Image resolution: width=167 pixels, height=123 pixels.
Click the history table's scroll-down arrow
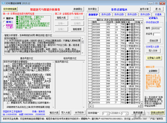click(x=142, y=103)
